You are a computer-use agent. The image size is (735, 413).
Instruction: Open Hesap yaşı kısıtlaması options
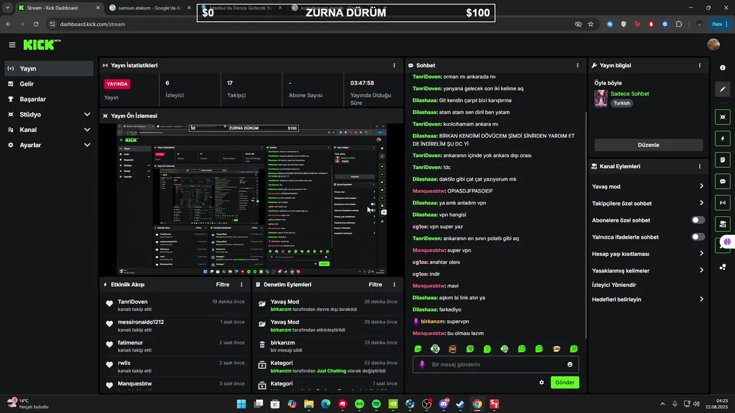tap(648, 254)
